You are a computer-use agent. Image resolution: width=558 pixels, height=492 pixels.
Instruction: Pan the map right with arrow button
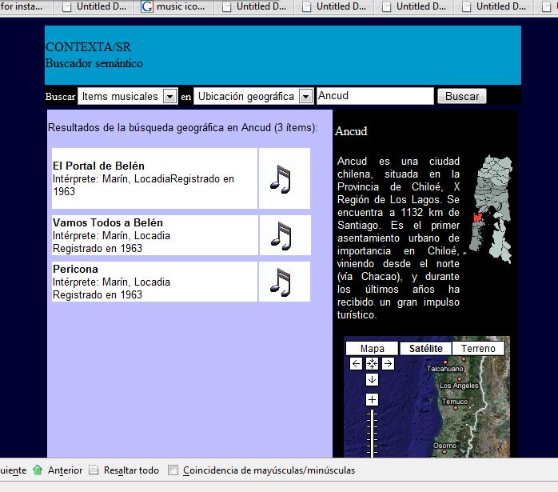pyautogui.click(x=388, y=364)
